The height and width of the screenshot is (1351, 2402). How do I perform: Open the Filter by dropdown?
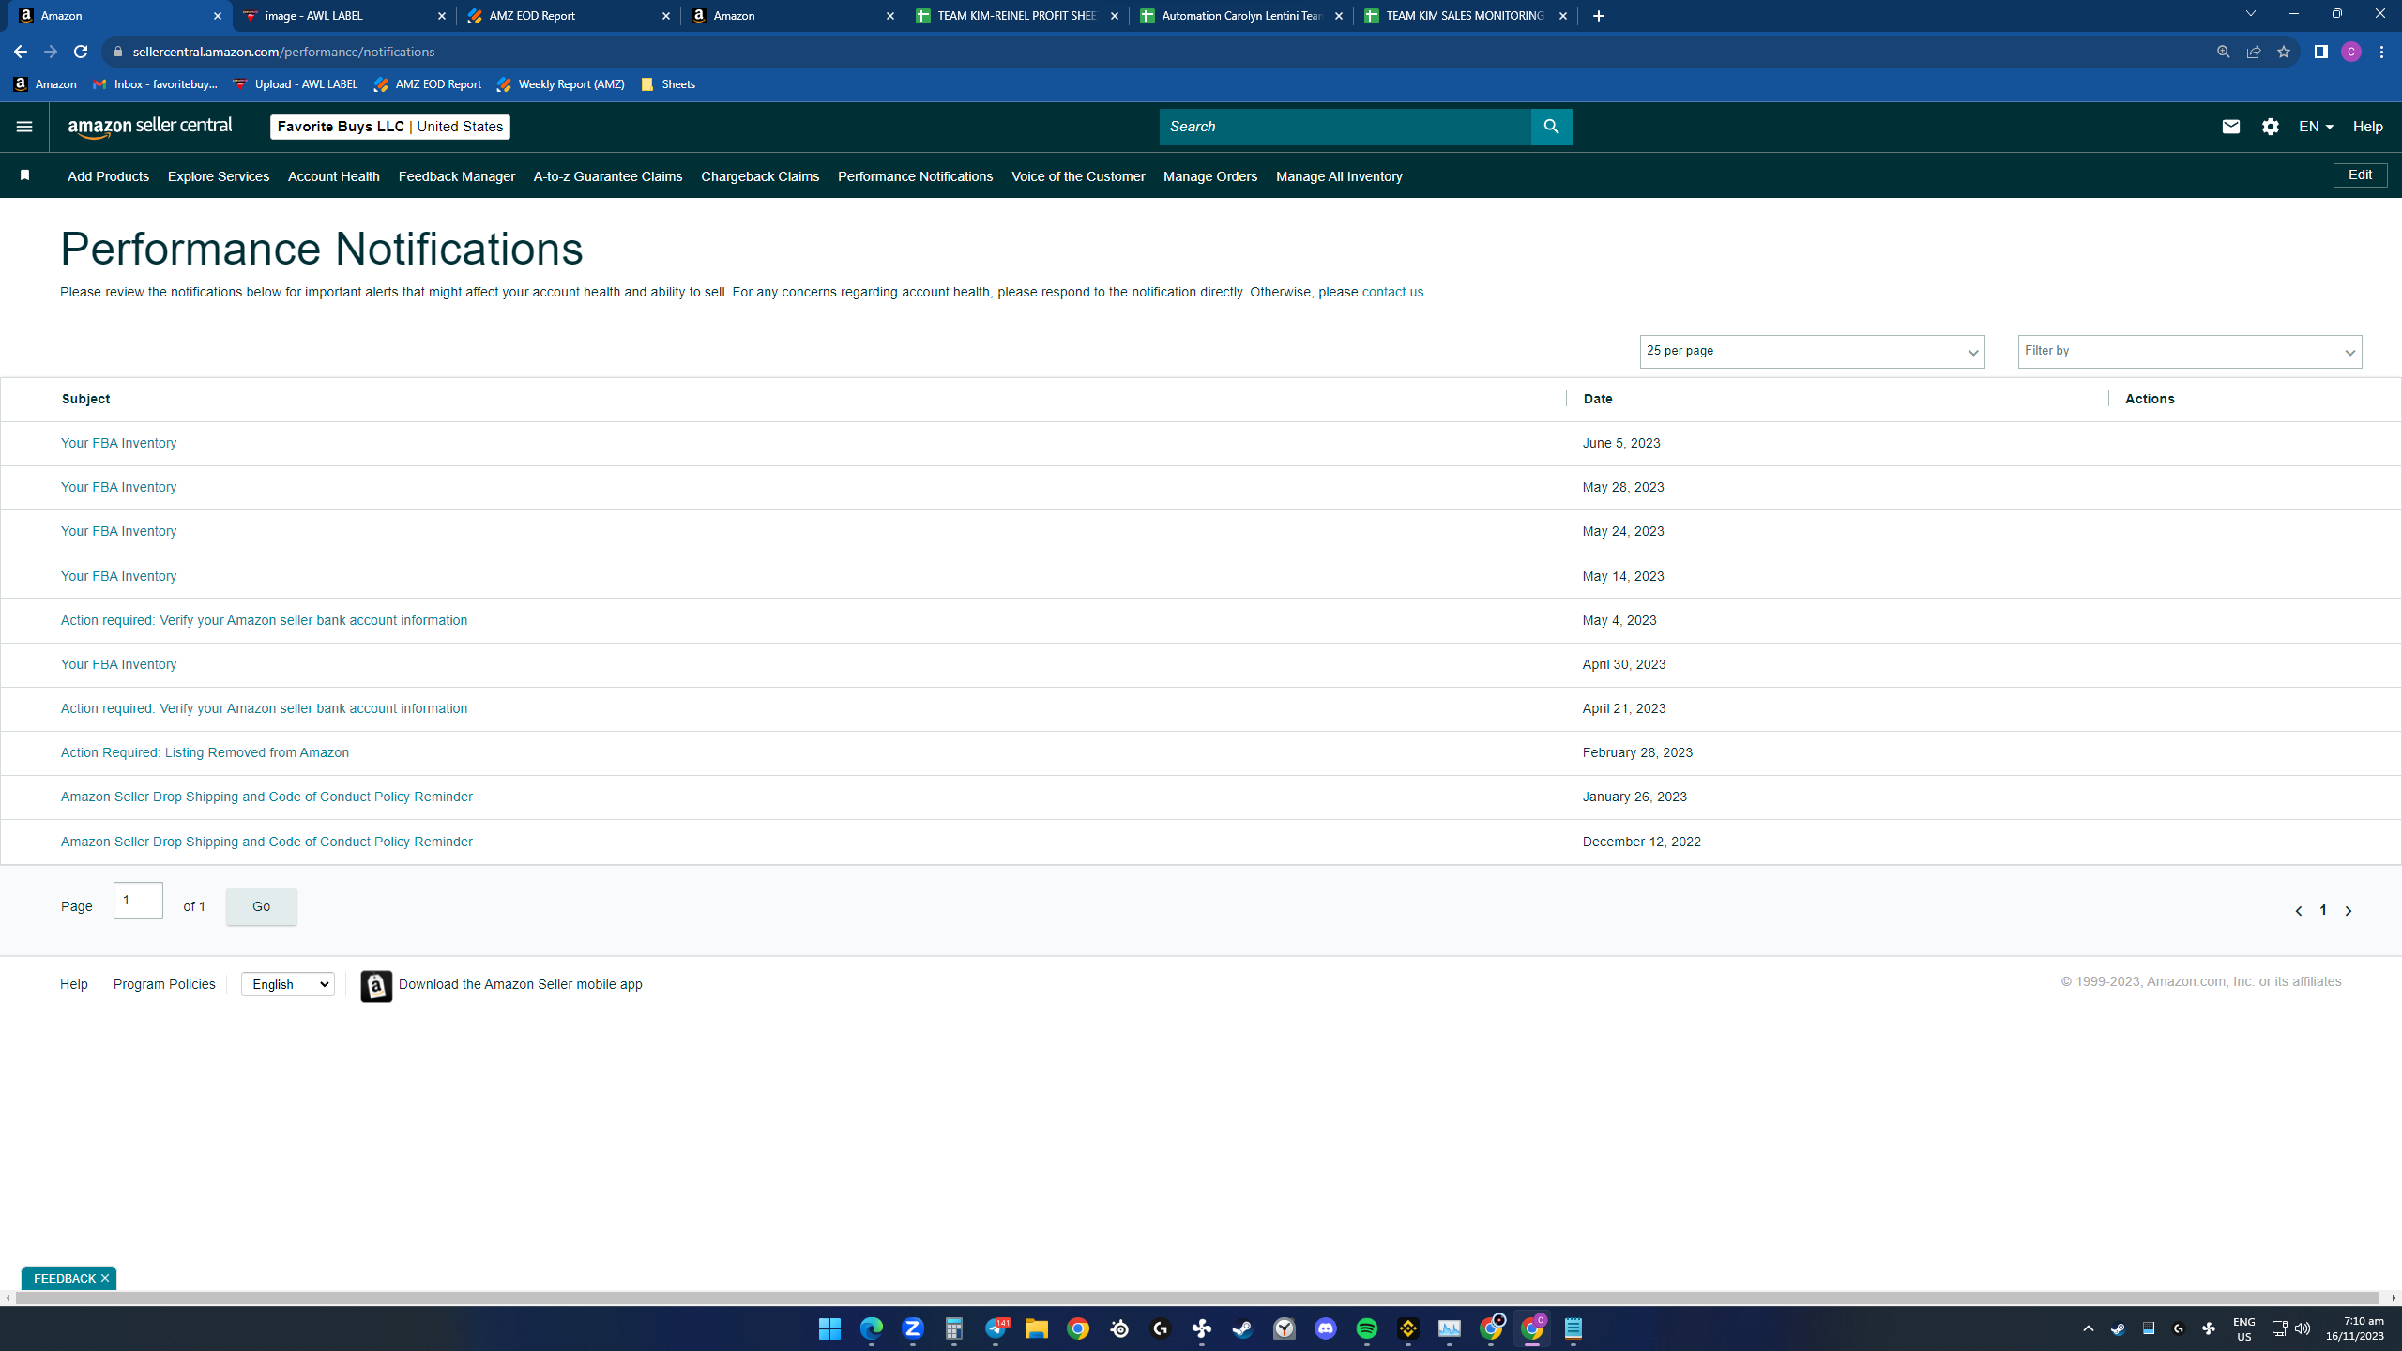[x=2190, y=352]
